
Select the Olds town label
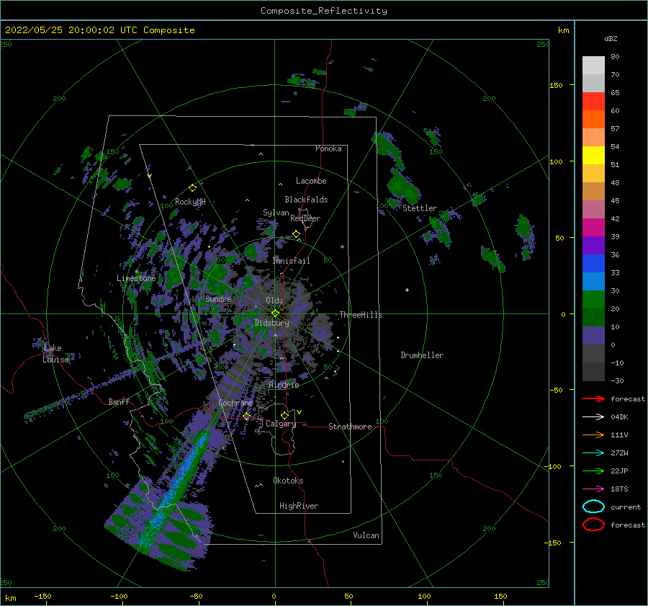pos(274,300)
